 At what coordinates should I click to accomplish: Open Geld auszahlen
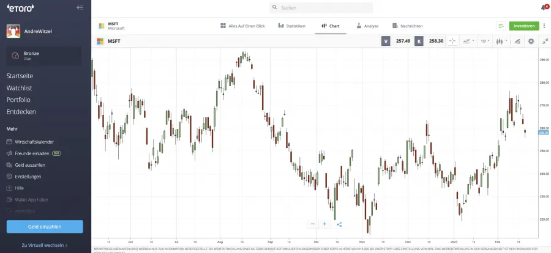pos(30,165)
